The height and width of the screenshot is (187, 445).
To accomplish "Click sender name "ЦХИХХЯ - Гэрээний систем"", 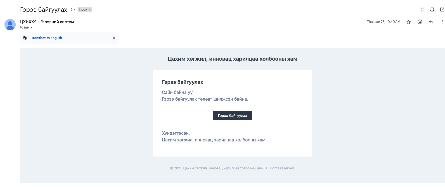I will [47, 22].
